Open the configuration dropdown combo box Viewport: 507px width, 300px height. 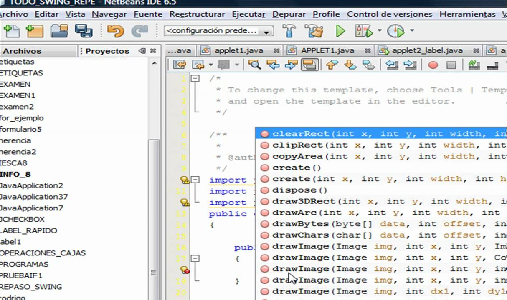219,31
